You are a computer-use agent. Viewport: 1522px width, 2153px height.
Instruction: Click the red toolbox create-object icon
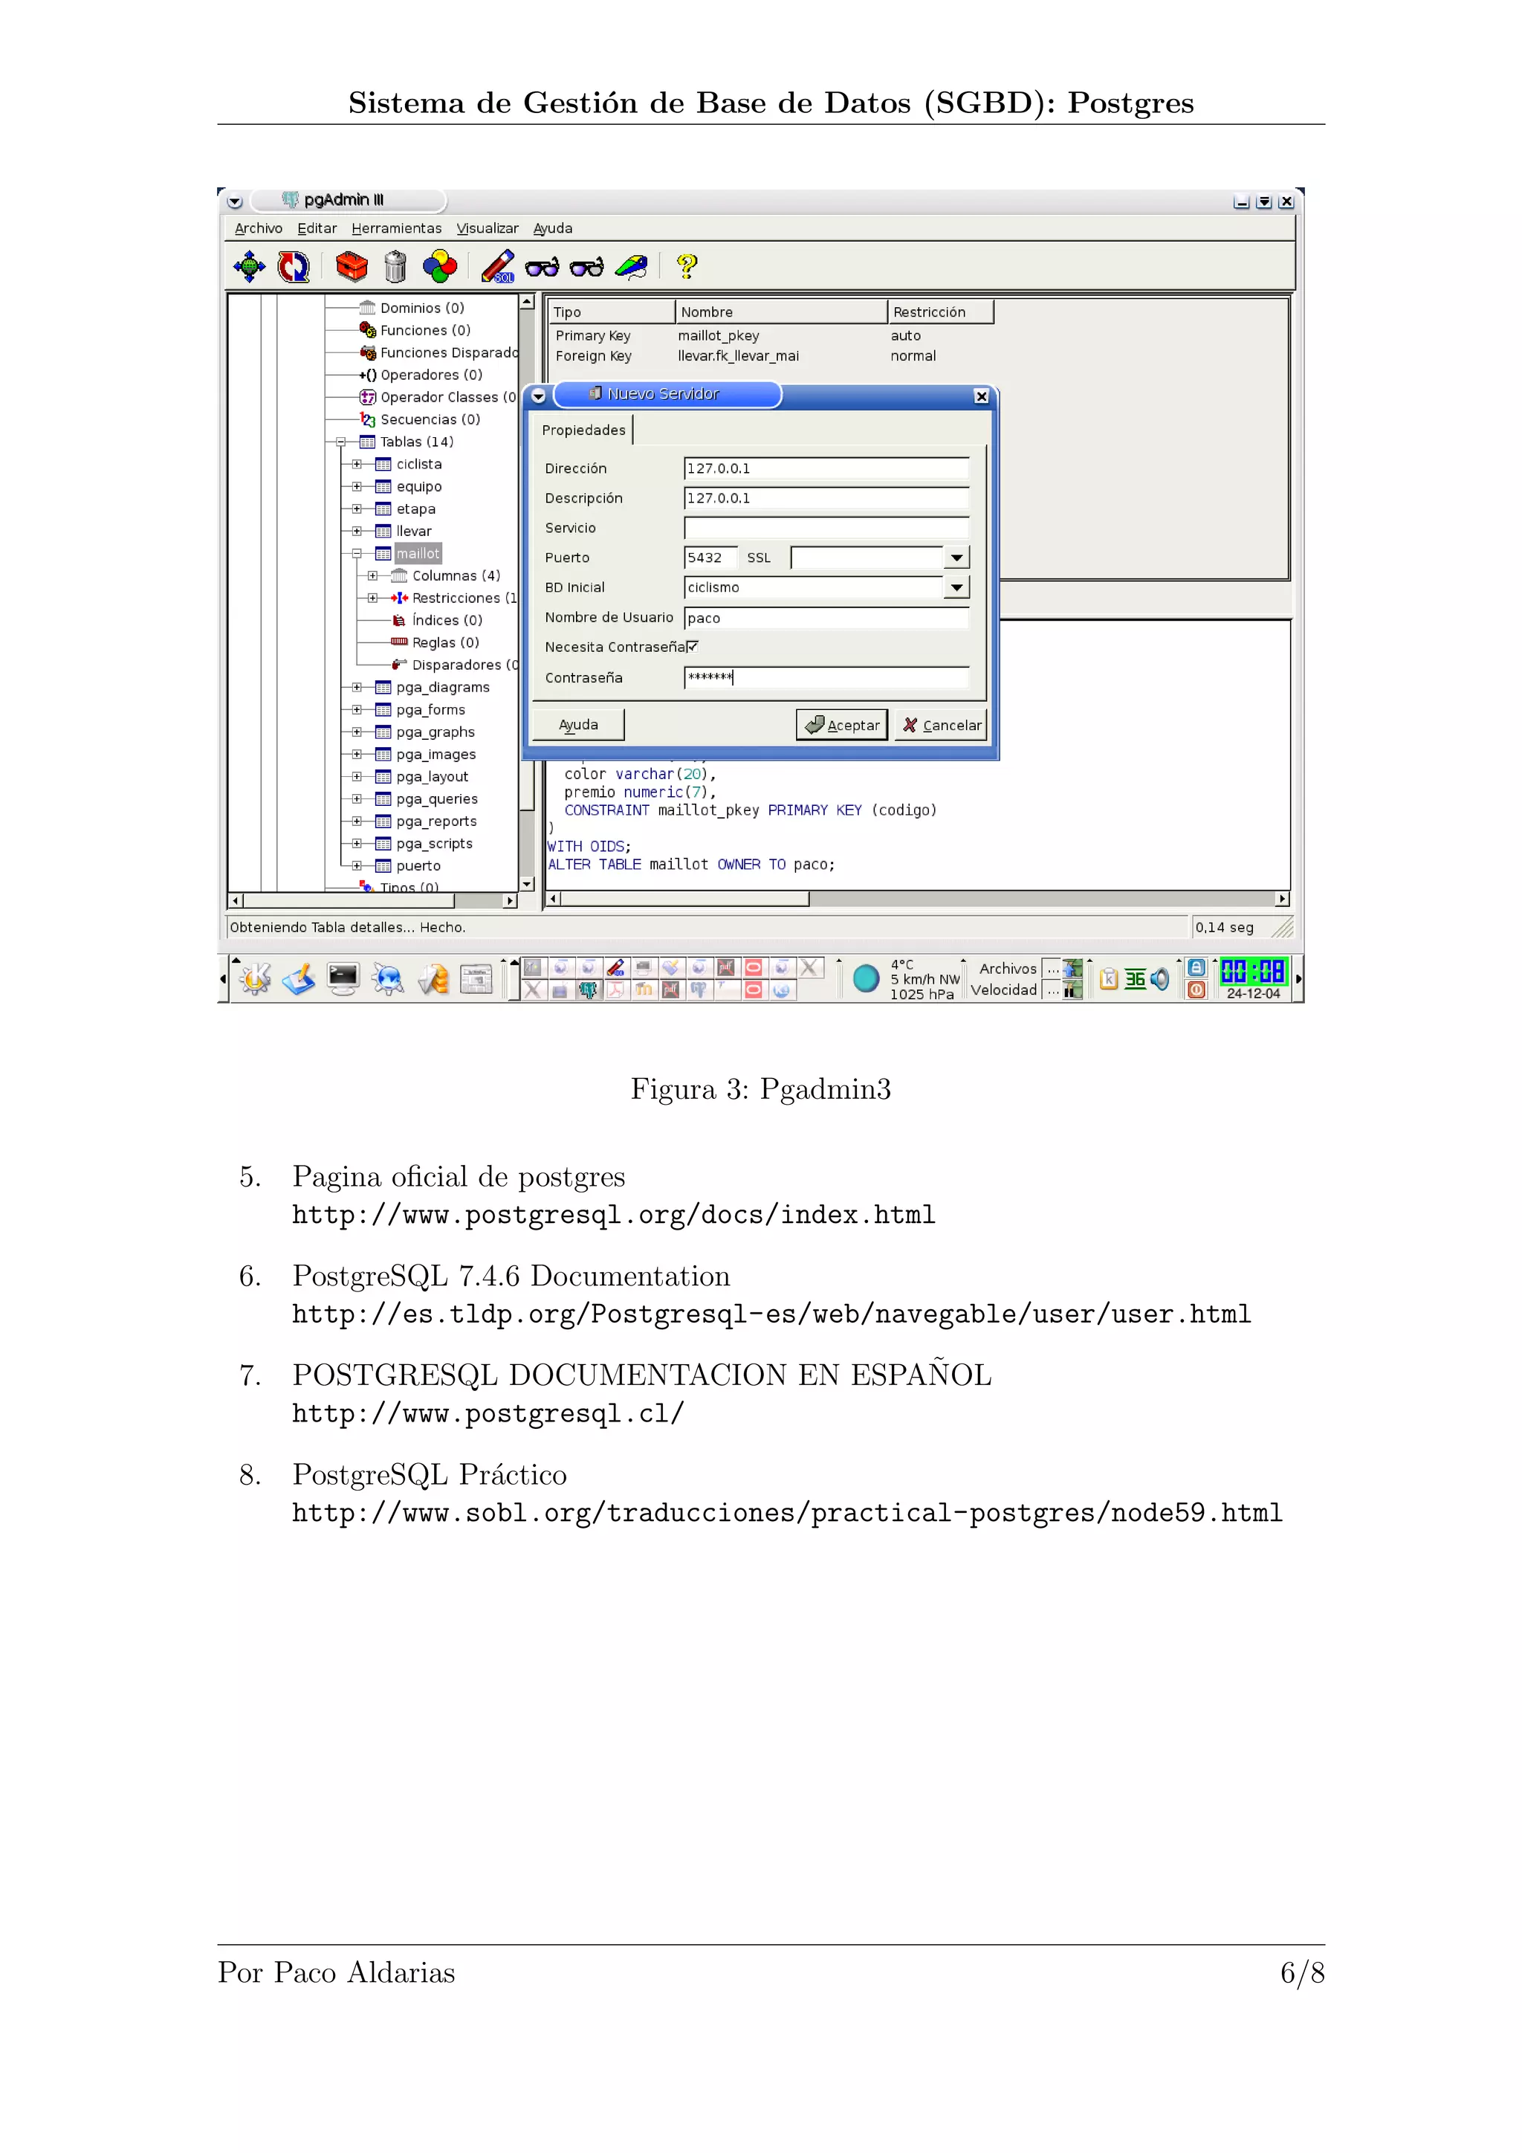tap(352, 266)
